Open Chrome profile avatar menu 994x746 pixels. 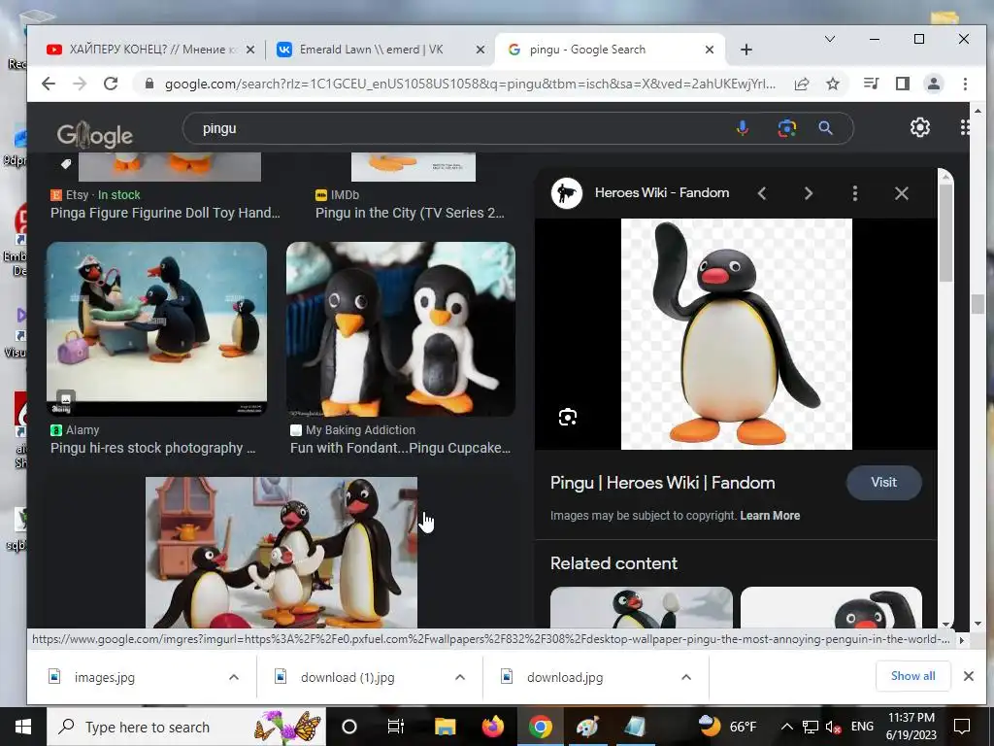(x=934, y=84)
